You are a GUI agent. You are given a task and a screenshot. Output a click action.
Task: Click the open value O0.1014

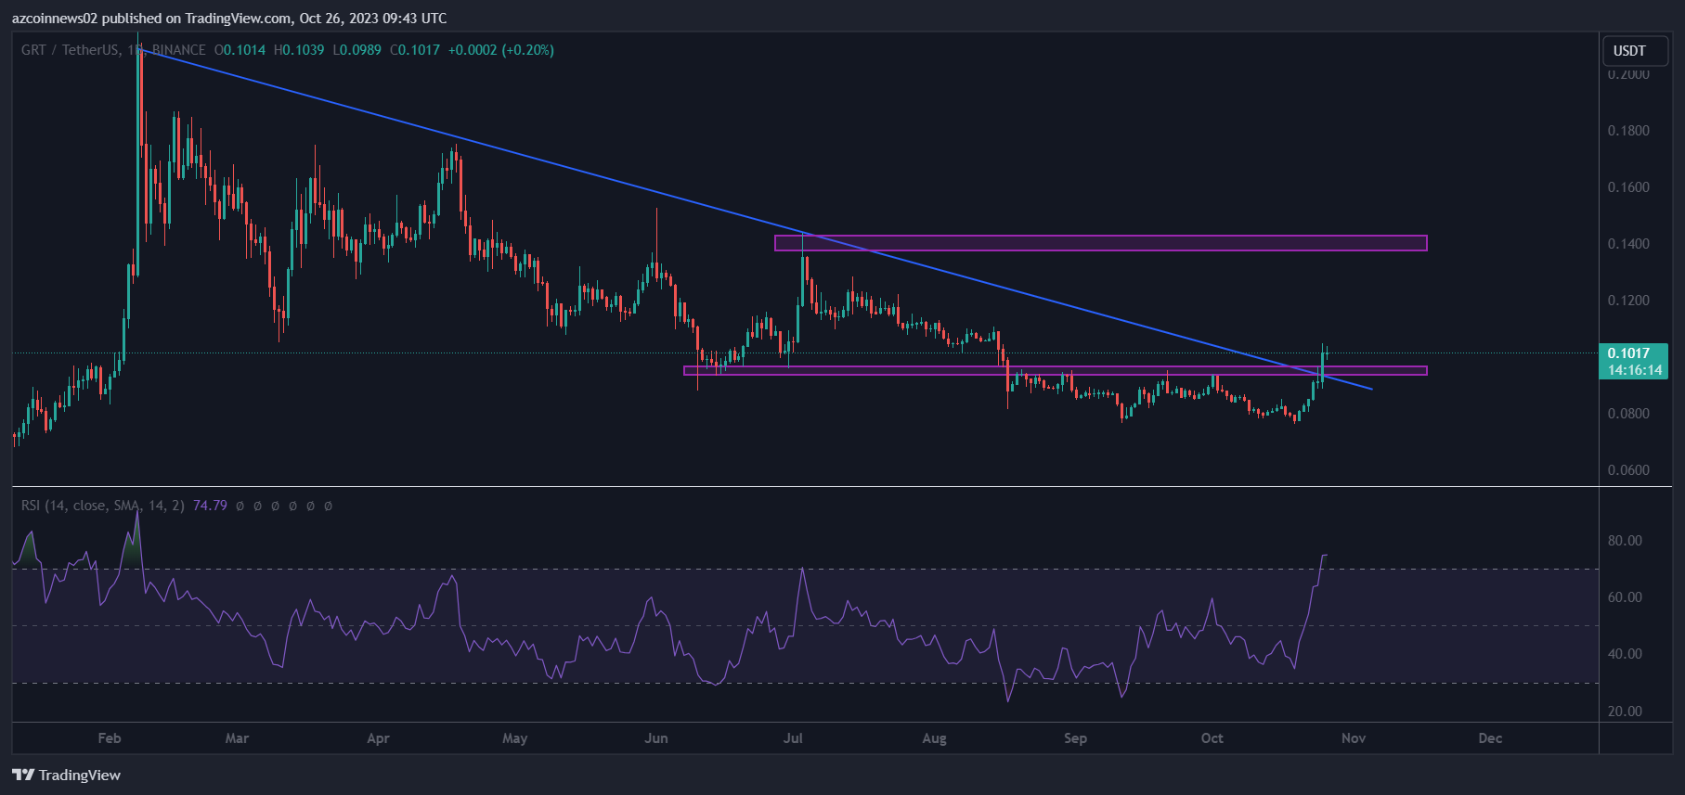coord(240,50)
